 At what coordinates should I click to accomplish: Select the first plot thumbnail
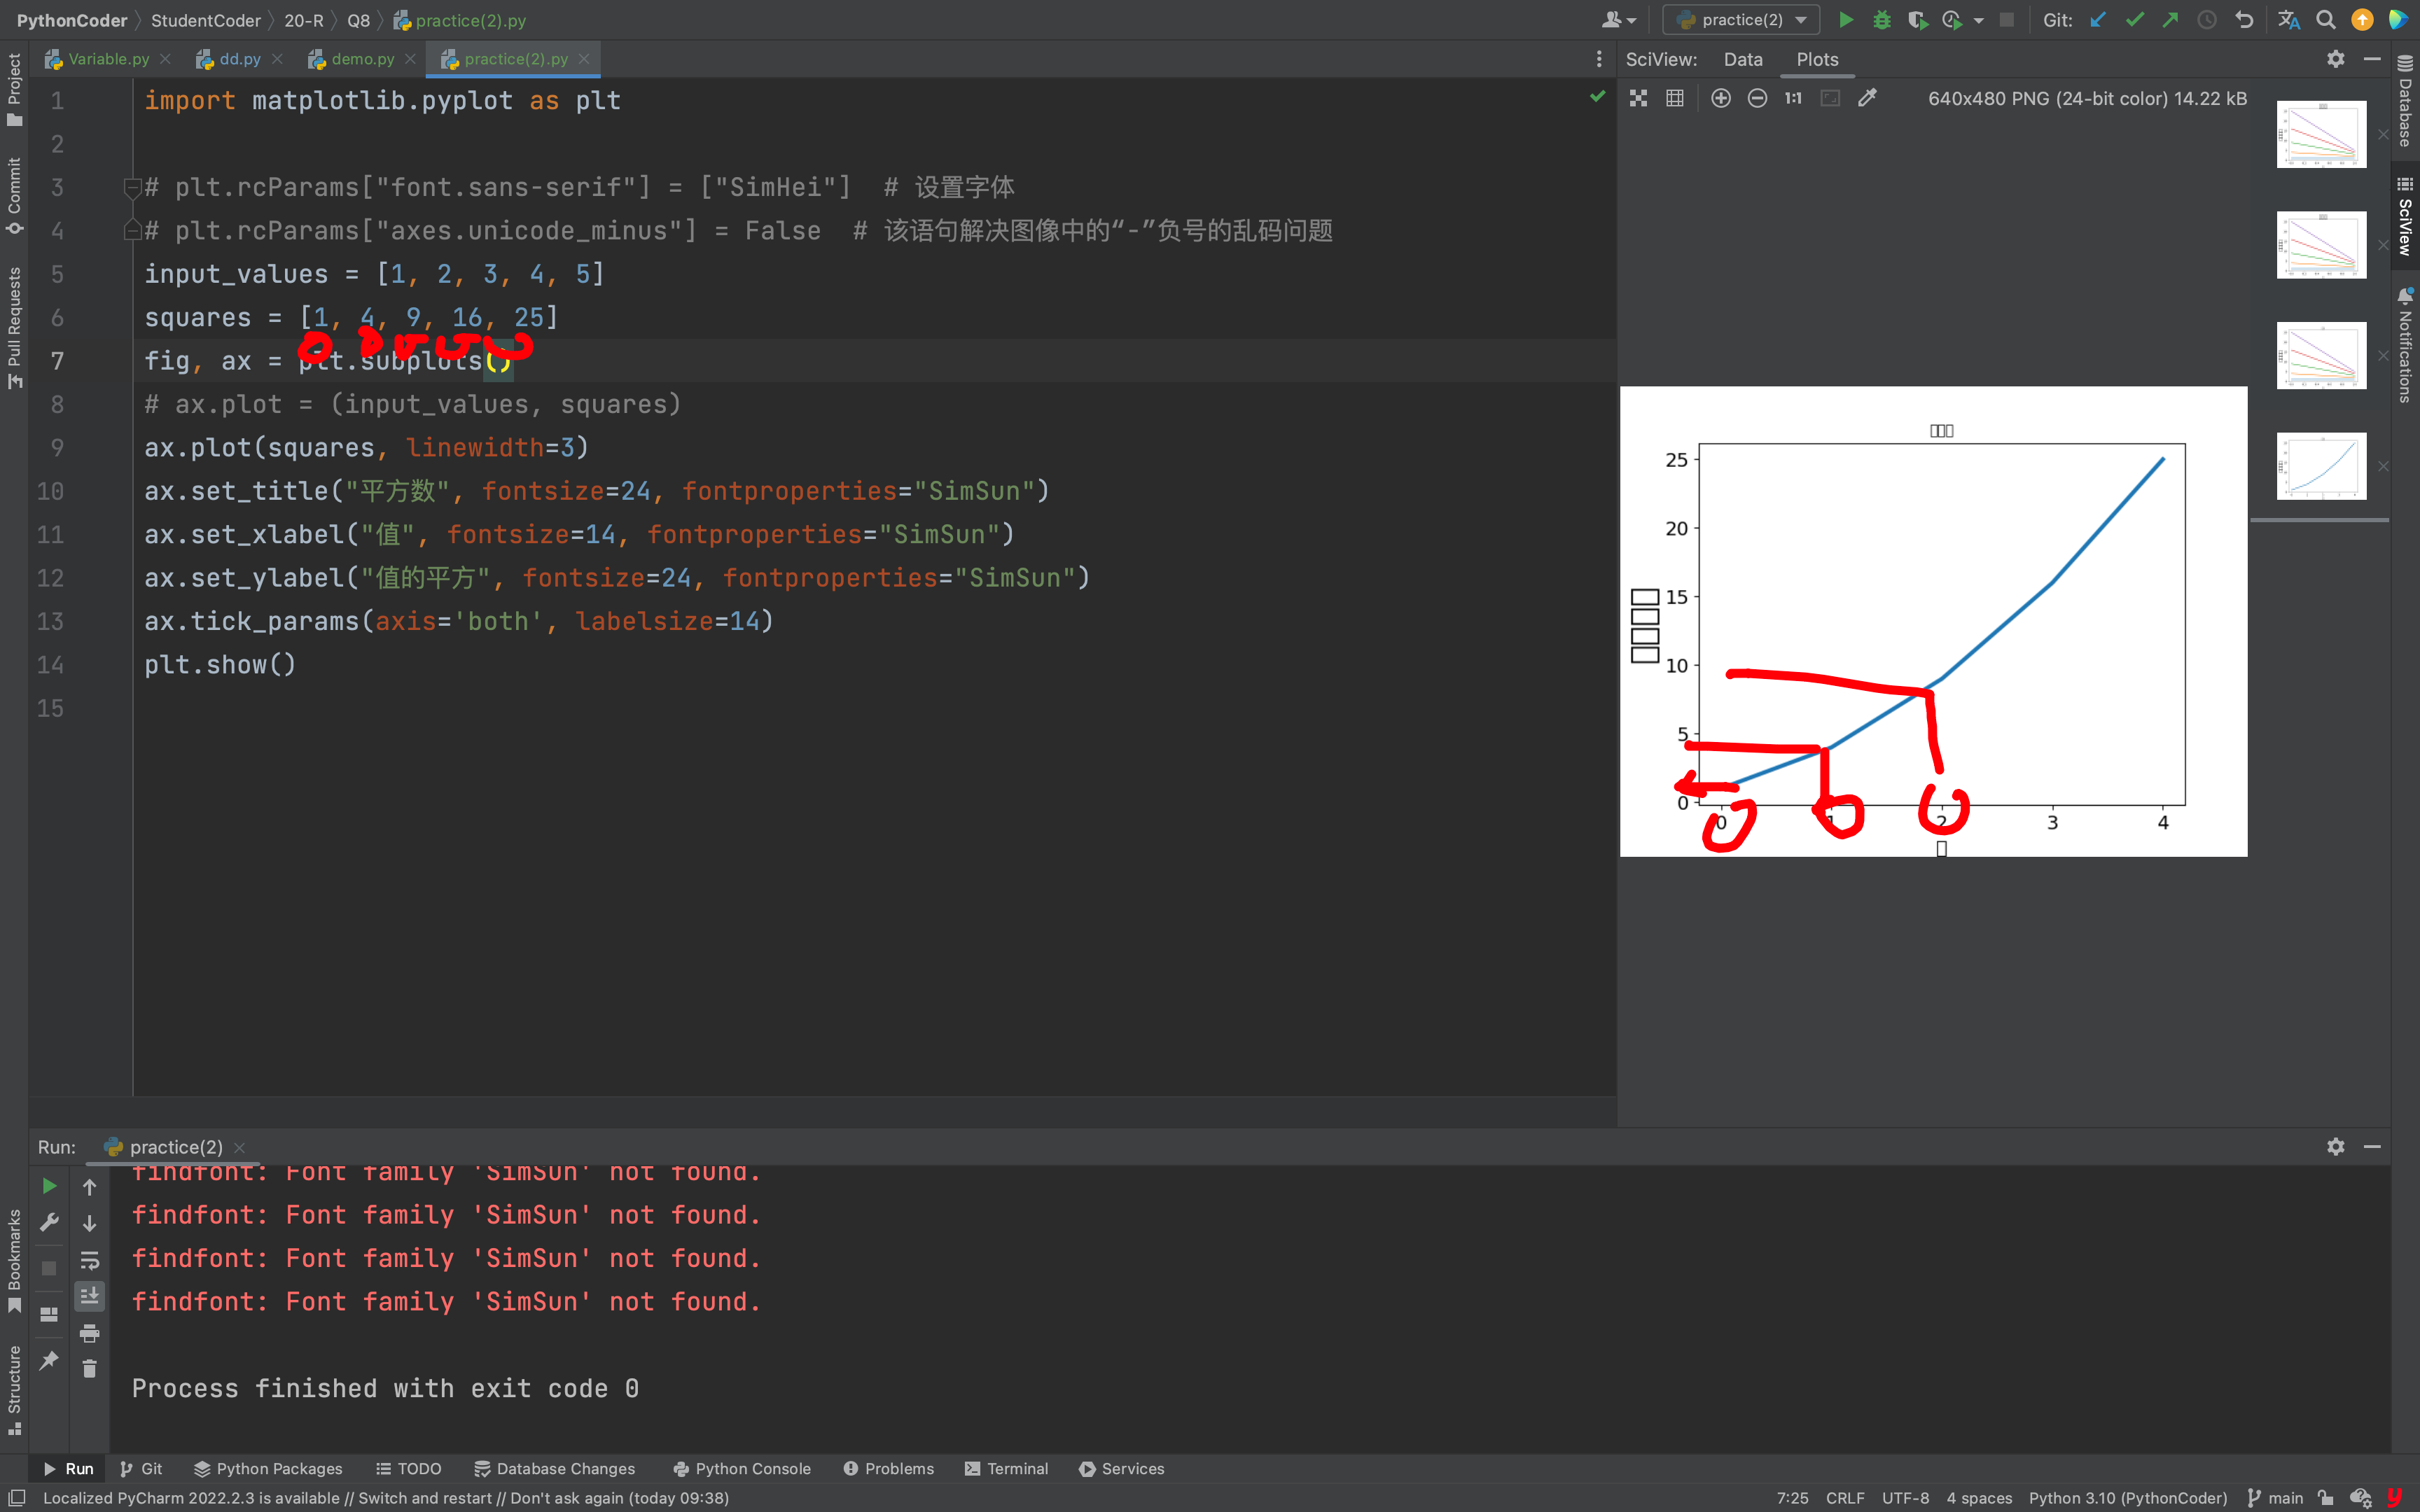tap(2321, 133)
